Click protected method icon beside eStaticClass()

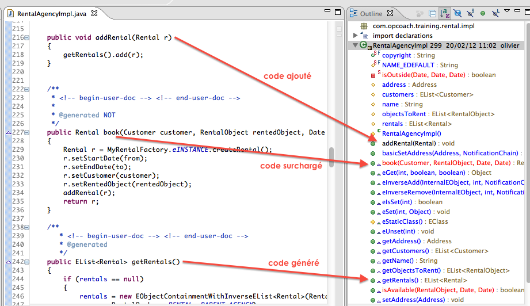tap(373, 222)
